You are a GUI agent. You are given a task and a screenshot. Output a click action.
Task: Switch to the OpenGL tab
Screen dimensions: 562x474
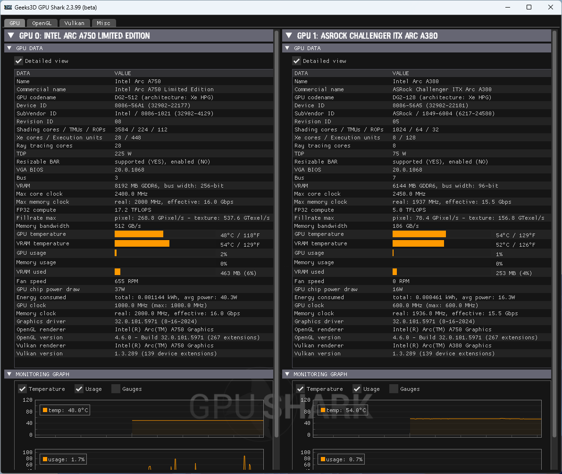42,23
